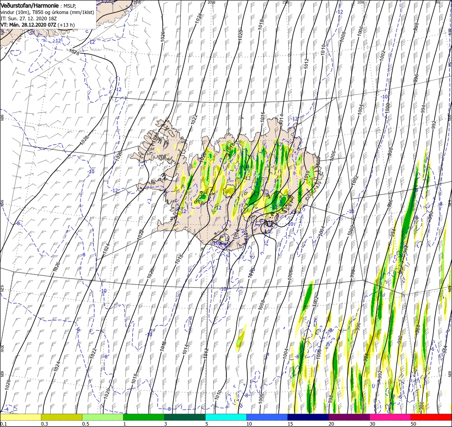
Task: Choose the navy 15–20 legend swatch
Action: (x=308, y=417)
